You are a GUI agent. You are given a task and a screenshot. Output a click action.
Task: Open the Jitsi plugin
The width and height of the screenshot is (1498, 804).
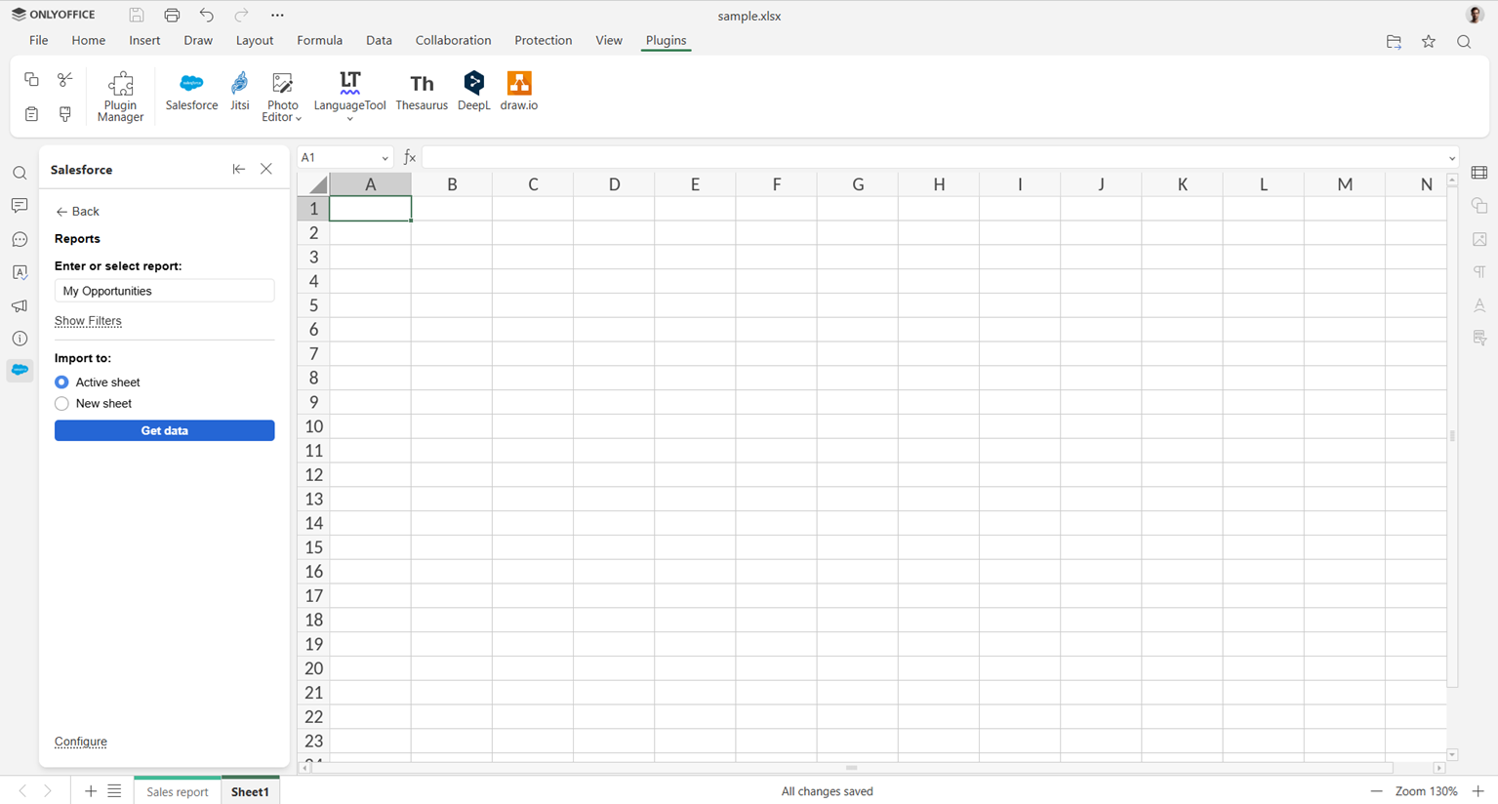(240, 93)
